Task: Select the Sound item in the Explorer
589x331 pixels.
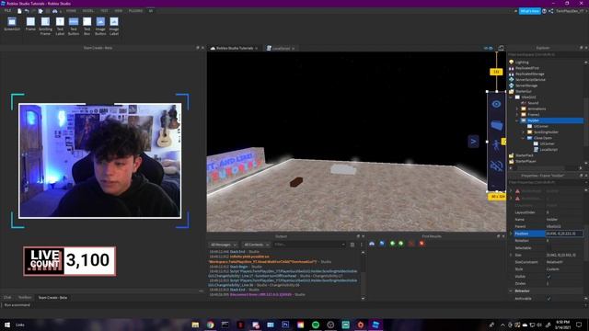Action: pos(533,103)
